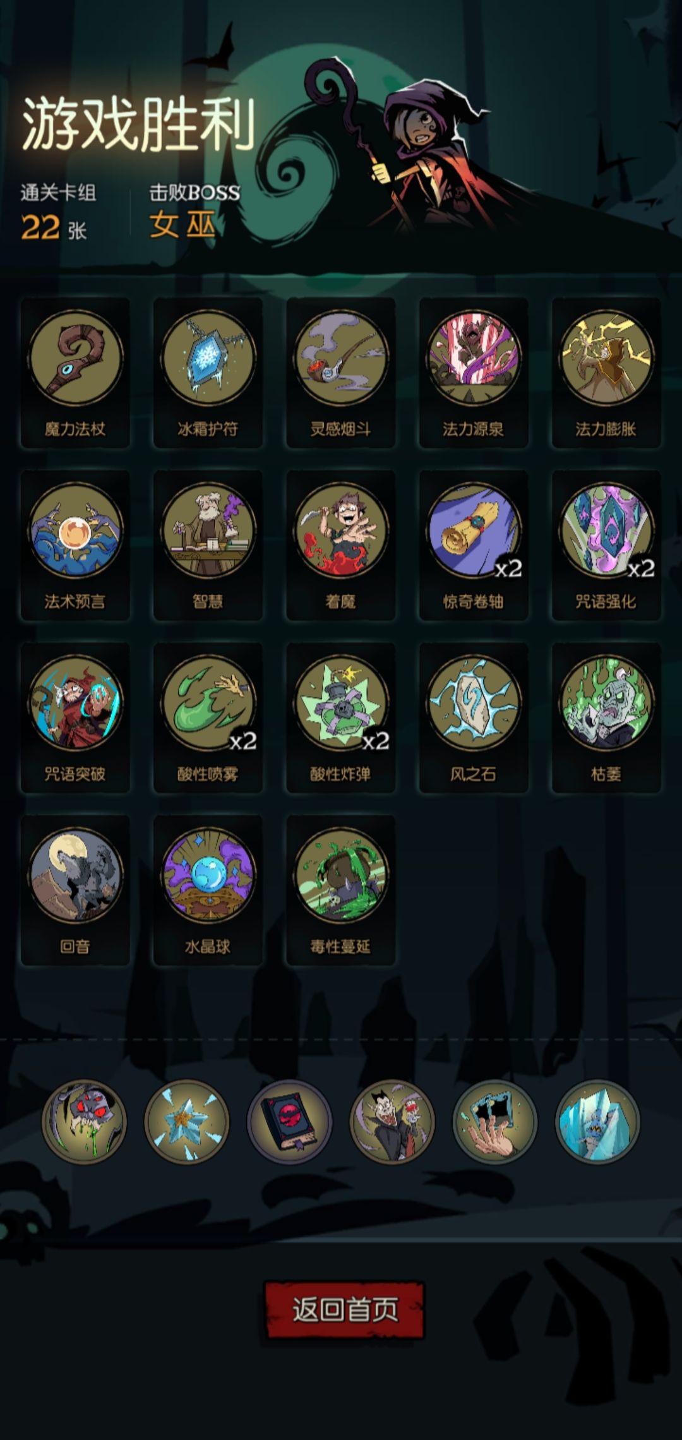Open the 惊奇卷轴 scroll card

coord(473,545)
